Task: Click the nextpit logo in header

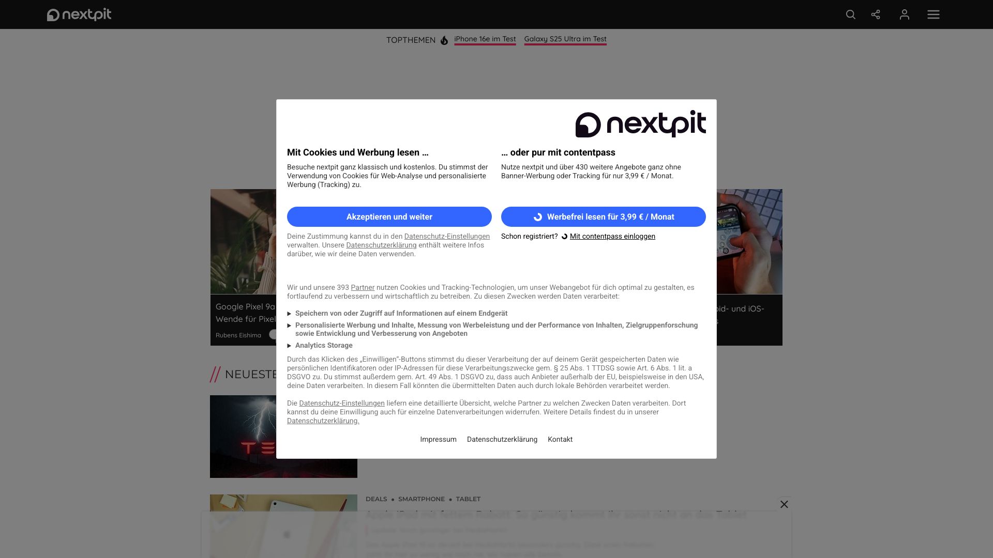Action: (x=79, y=14)
